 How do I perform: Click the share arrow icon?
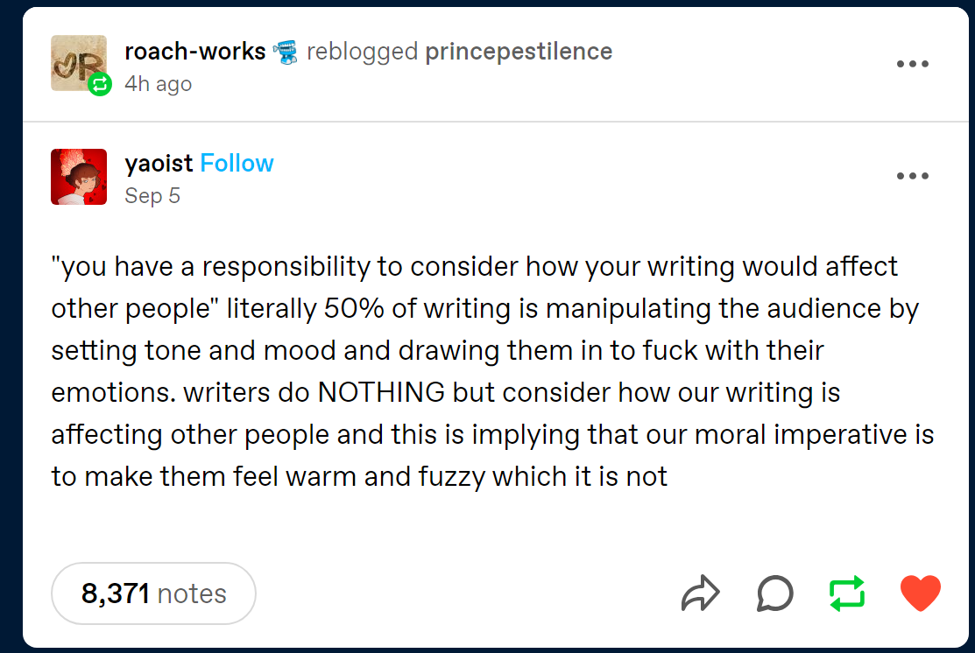click(700, 593)
